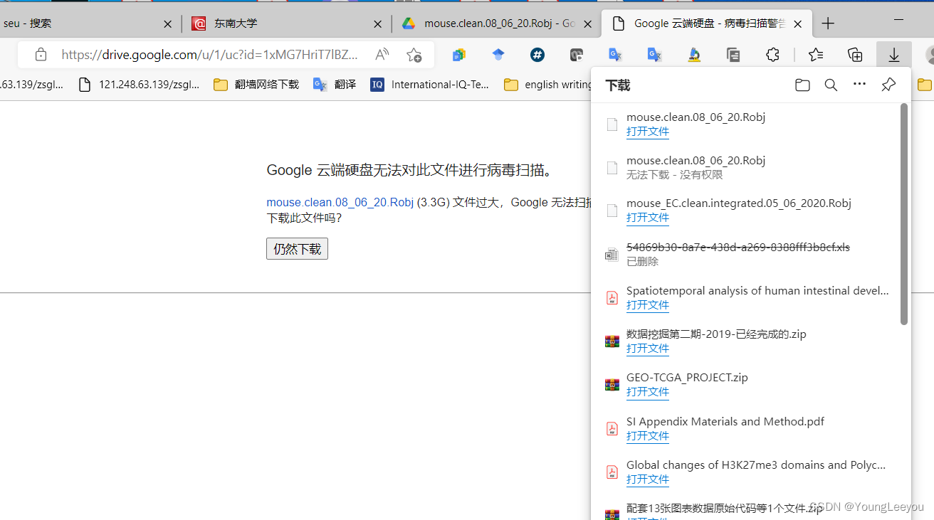Minimize the browser window

coord(898,19)
